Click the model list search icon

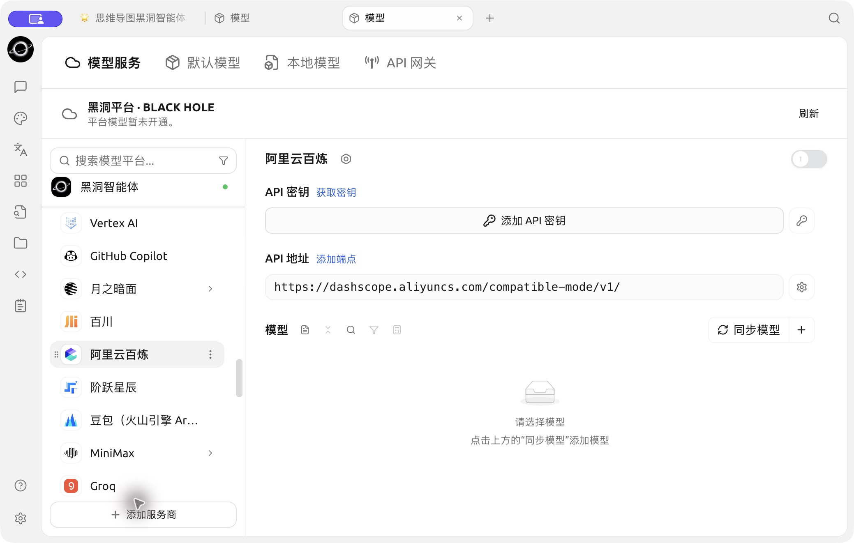point(351,330)
